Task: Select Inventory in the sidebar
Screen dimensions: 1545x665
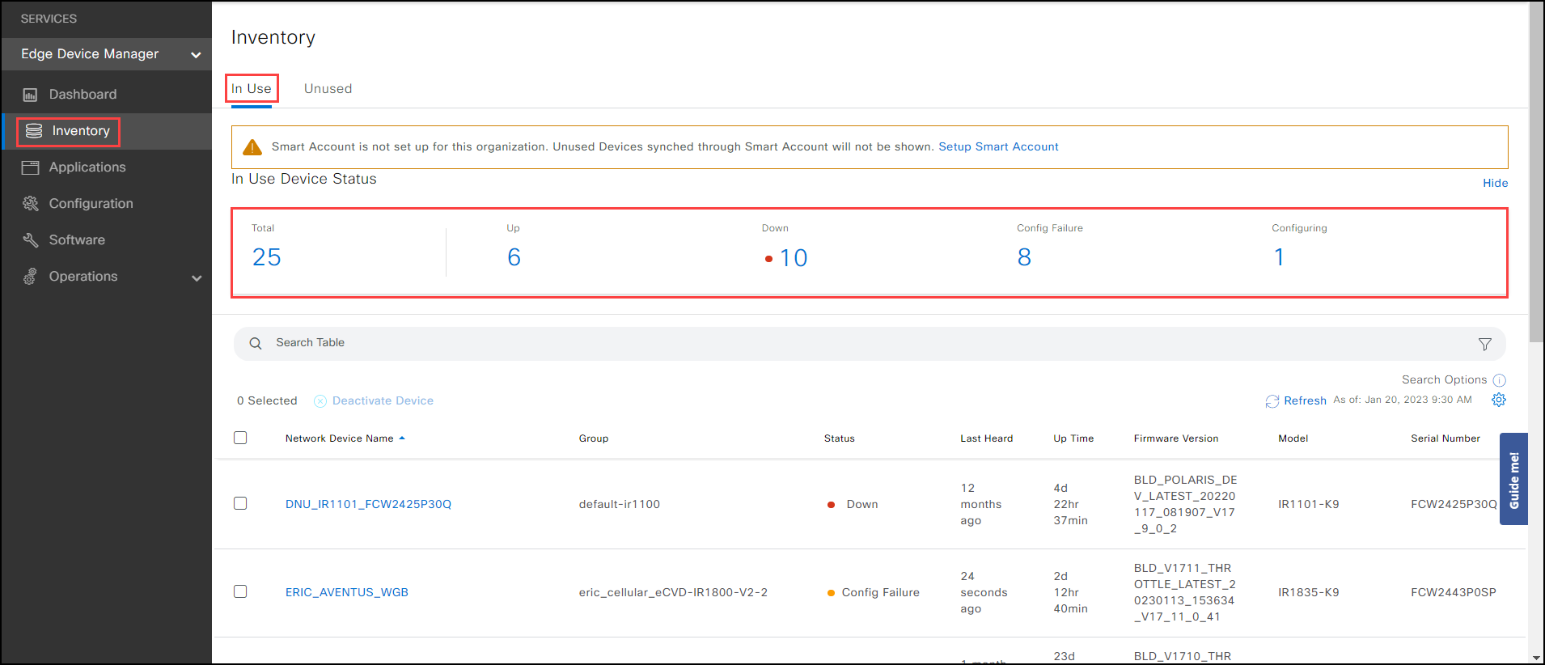Action: coord(81,131)
